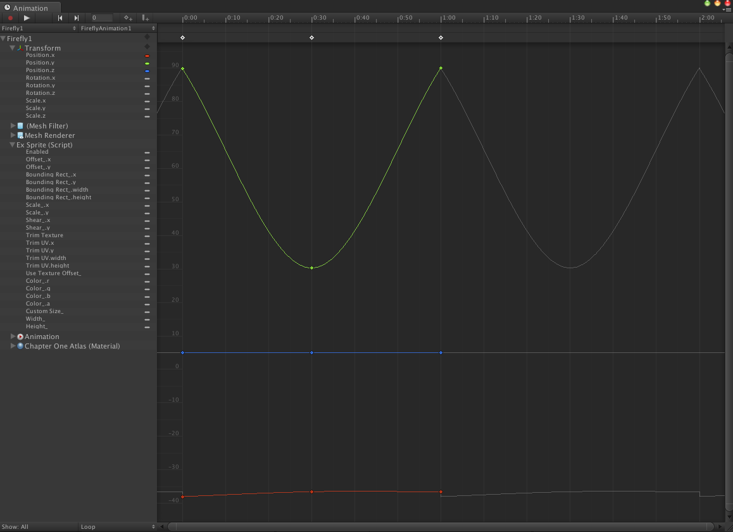Select the Position.y property row
733x532 pixels.
point(78,63)
